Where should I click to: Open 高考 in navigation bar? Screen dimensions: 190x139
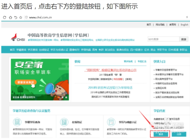[95, 50]
